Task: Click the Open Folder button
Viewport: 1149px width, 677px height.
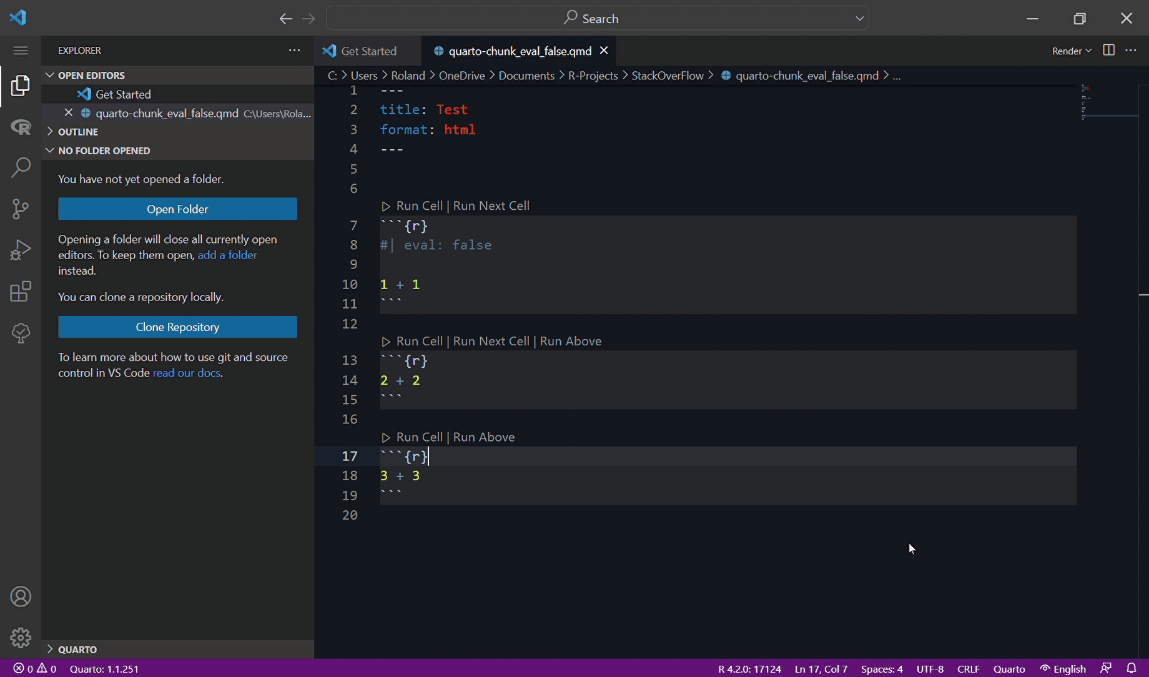Action: [x=177, y=209]
